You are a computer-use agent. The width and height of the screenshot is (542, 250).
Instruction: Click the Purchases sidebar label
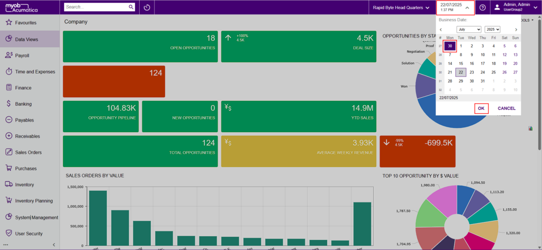pyautogui.click(x=26, y=169)
